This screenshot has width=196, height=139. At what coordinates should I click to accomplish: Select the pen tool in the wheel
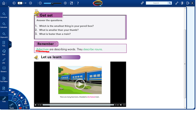point(19,102)
